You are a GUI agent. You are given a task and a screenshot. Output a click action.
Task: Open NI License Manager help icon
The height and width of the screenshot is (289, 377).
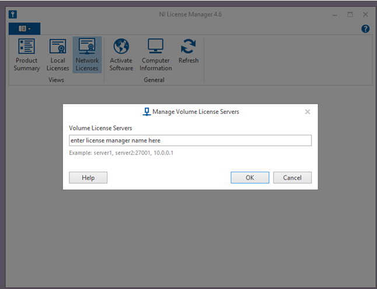pyautogui.click(x=365, y=29)
